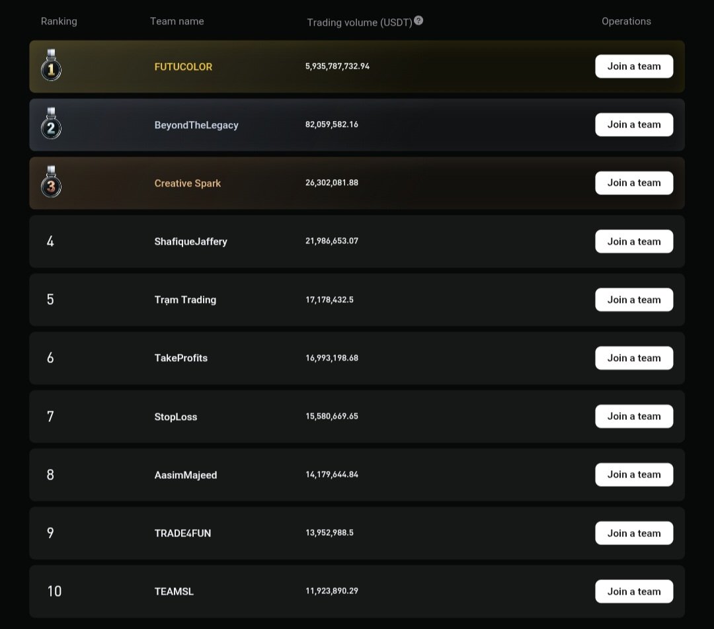
Task: Click the Team name column header
Action: pyautogui.click(x=177, y=21)
